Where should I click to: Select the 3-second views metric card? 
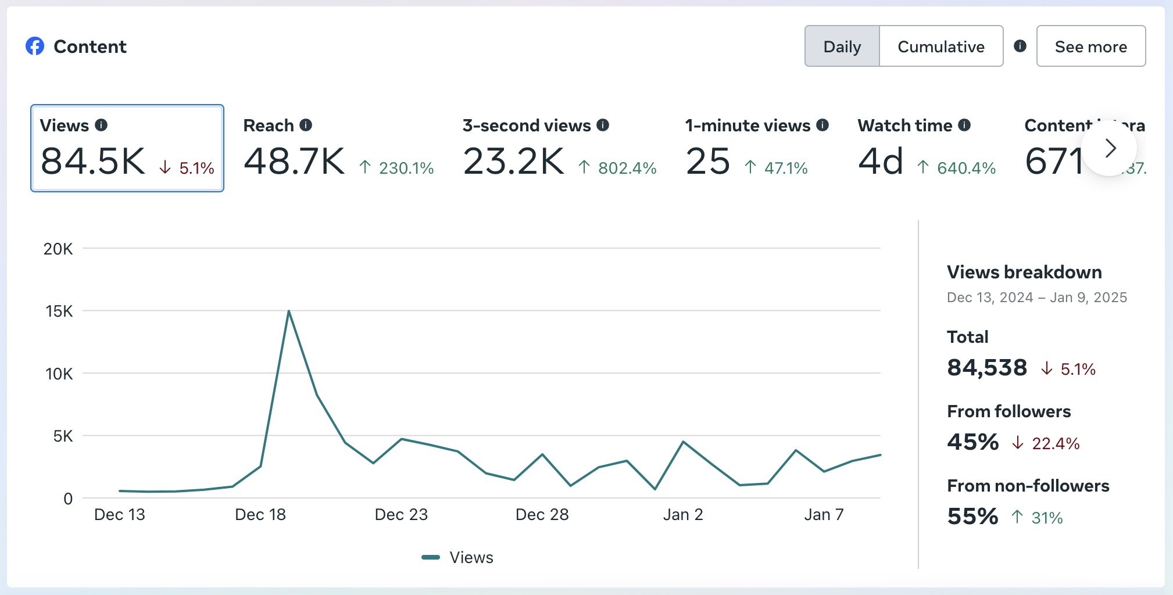pyautogui.click(x=560, y=148)
